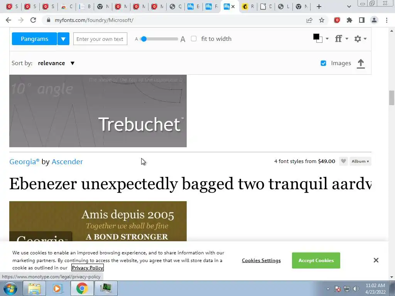
Task: Open the Privacy Policy link
Action: coord(88,267)
